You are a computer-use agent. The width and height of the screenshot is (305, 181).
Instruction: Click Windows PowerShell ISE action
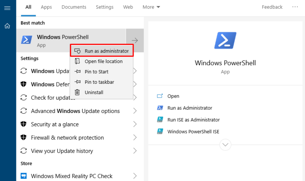click(x=193, y=131)
